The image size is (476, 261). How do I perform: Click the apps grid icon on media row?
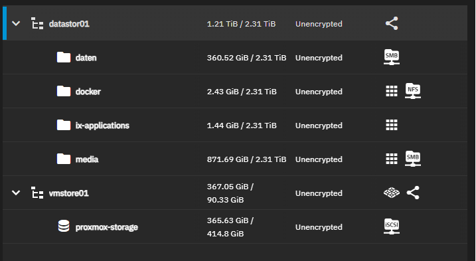[x=392, y=159]
